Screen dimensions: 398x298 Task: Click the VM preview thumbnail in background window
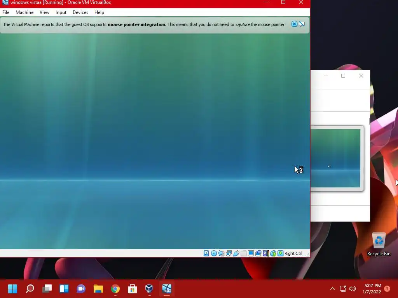point(335,158)
